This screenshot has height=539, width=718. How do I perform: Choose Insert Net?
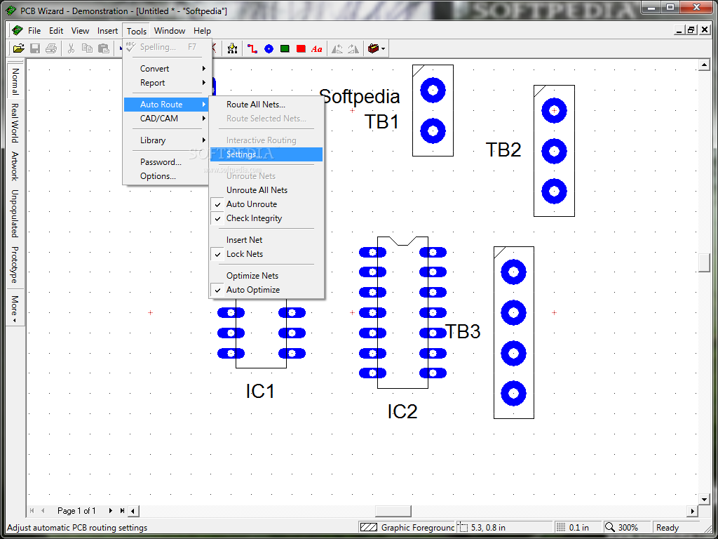[x=266, y=240]
